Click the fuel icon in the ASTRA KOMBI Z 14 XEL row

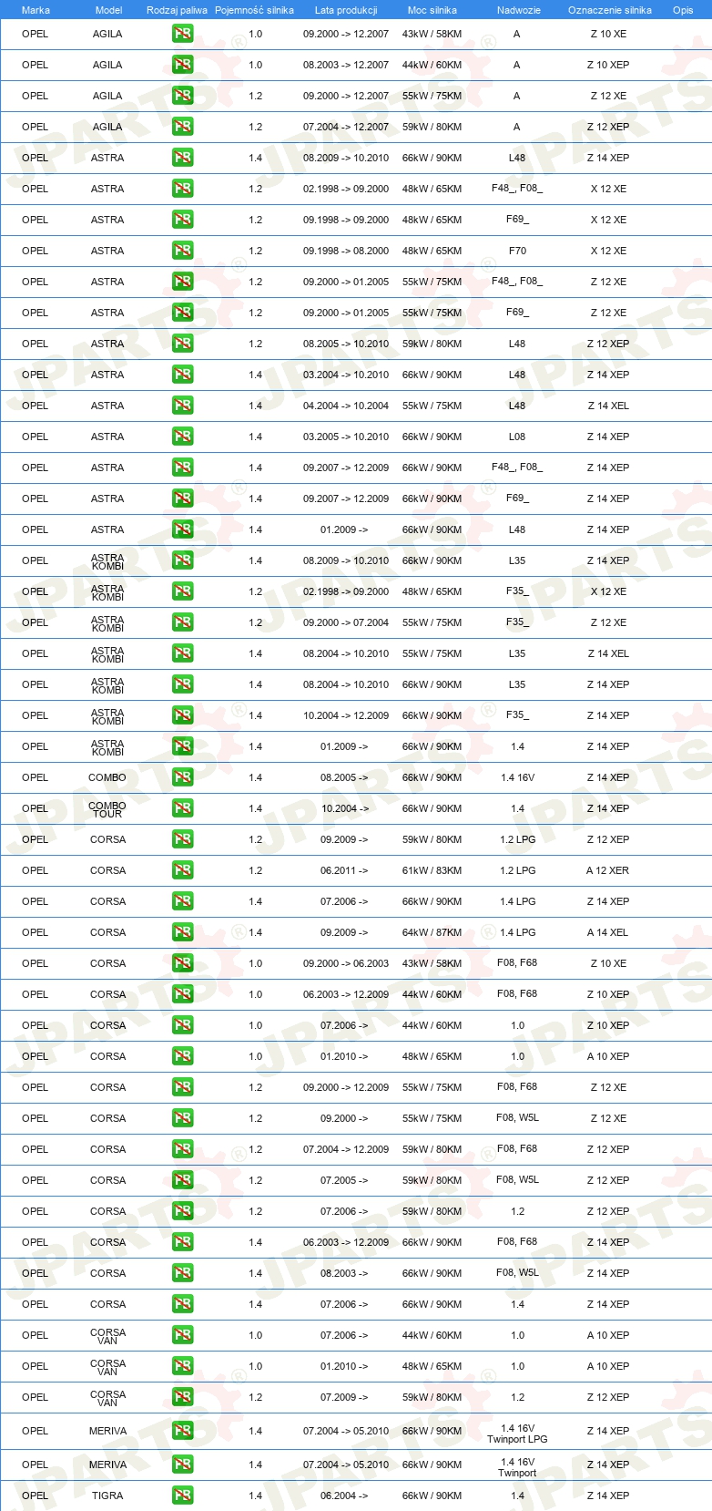pyautogui.click(x=182, y=653)
